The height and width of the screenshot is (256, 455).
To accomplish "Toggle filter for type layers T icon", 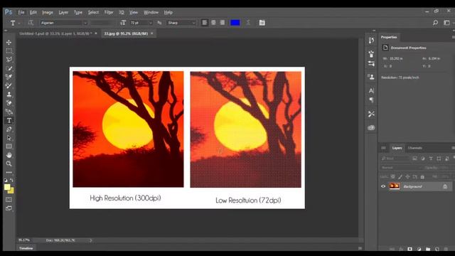I will point(431,159).
